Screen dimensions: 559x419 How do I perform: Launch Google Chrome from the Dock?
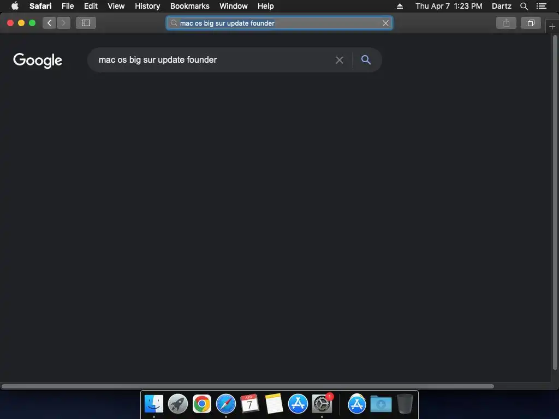point(202,404)
